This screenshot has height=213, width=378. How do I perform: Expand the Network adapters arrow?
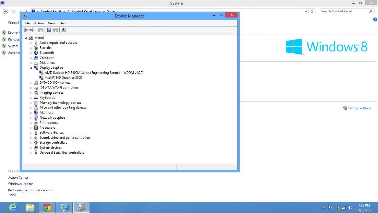tap(31, 118)
